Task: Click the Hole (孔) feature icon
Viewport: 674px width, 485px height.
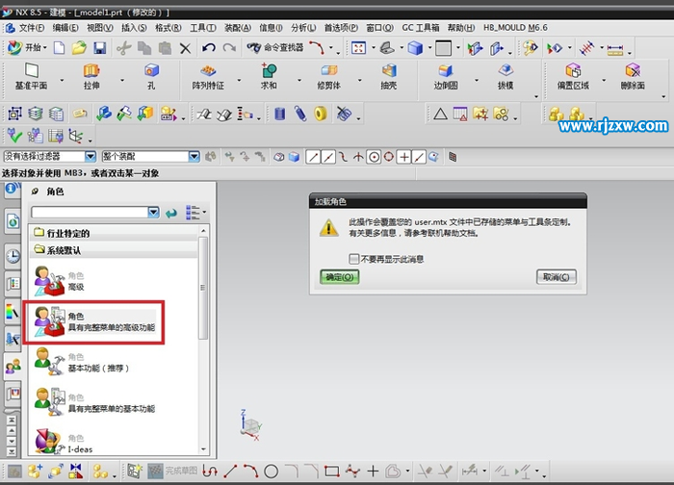Action: click(x=151, y=71)
